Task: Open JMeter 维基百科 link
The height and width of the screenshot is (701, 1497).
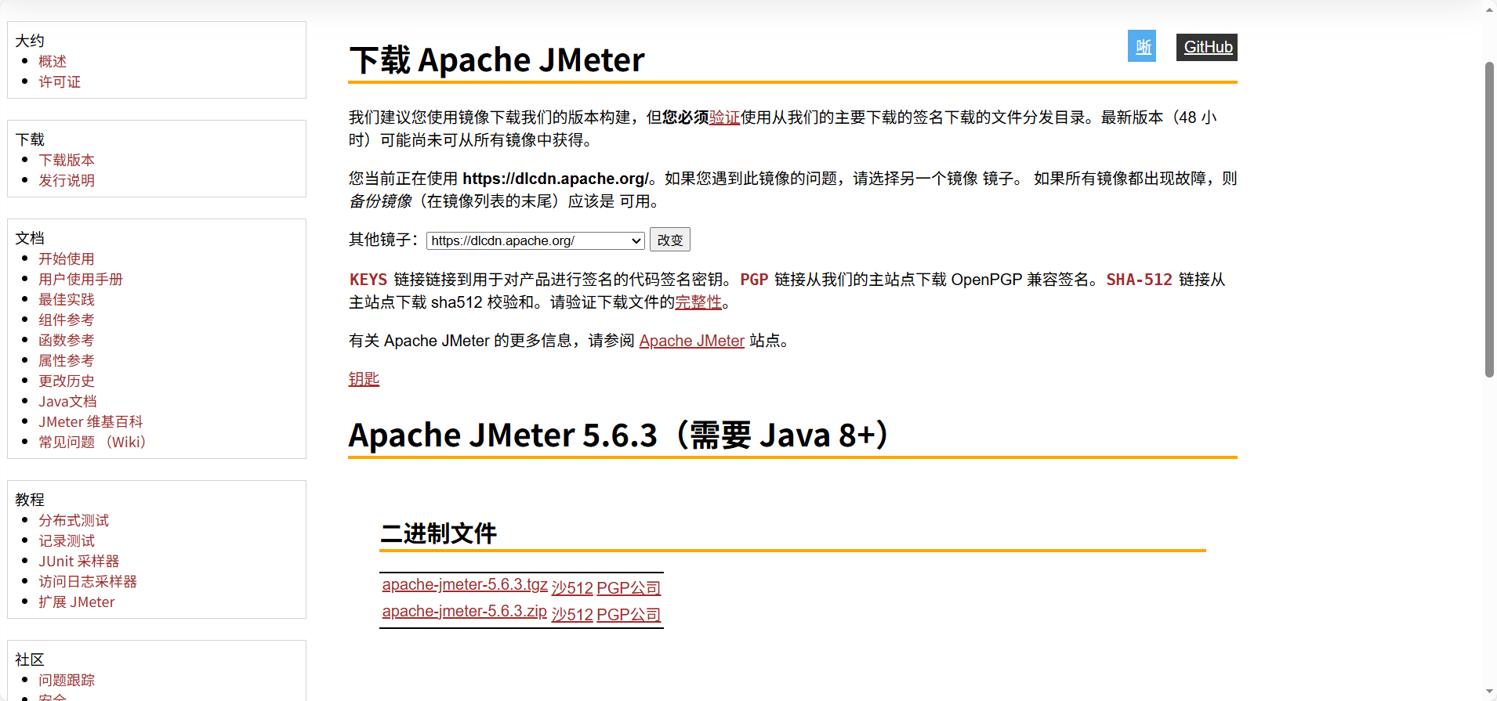Action: tap(91, 421)
